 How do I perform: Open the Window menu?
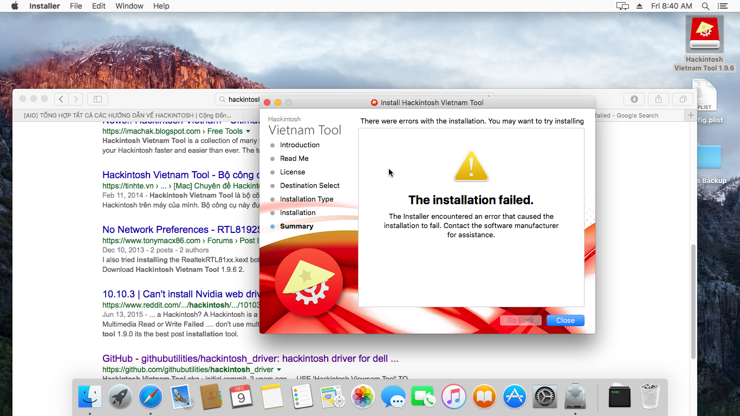pos(129,6)
